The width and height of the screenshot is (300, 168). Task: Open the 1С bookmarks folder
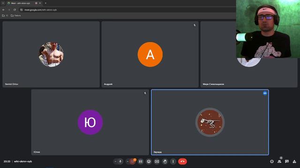click(5, 15)
